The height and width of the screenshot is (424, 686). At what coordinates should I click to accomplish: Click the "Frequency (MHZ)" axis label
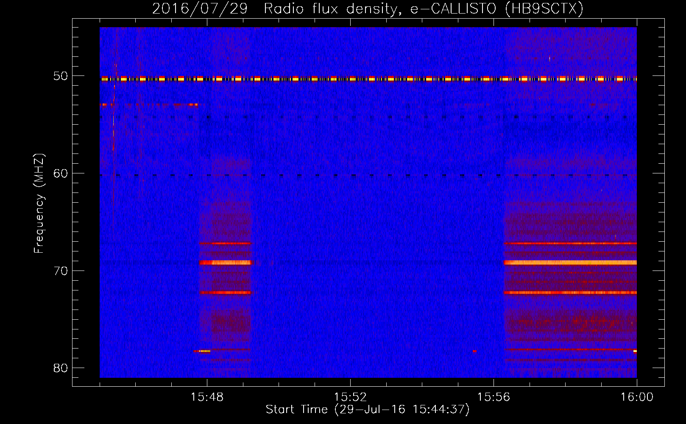tap(39, 204)
